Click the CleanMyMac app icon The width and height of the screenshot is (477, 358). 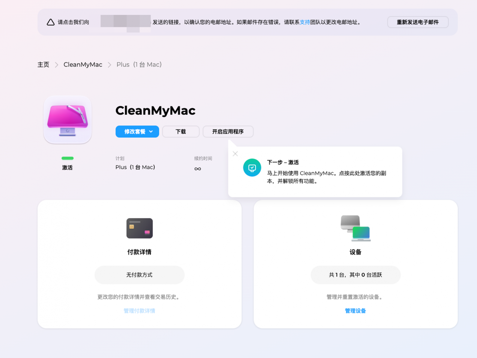[x=68, y=120]
